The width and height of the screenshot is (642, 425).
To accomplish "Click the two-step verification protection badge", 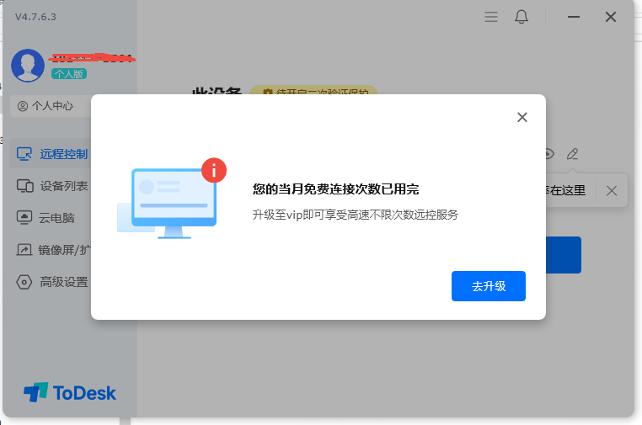I will (313, 90).
